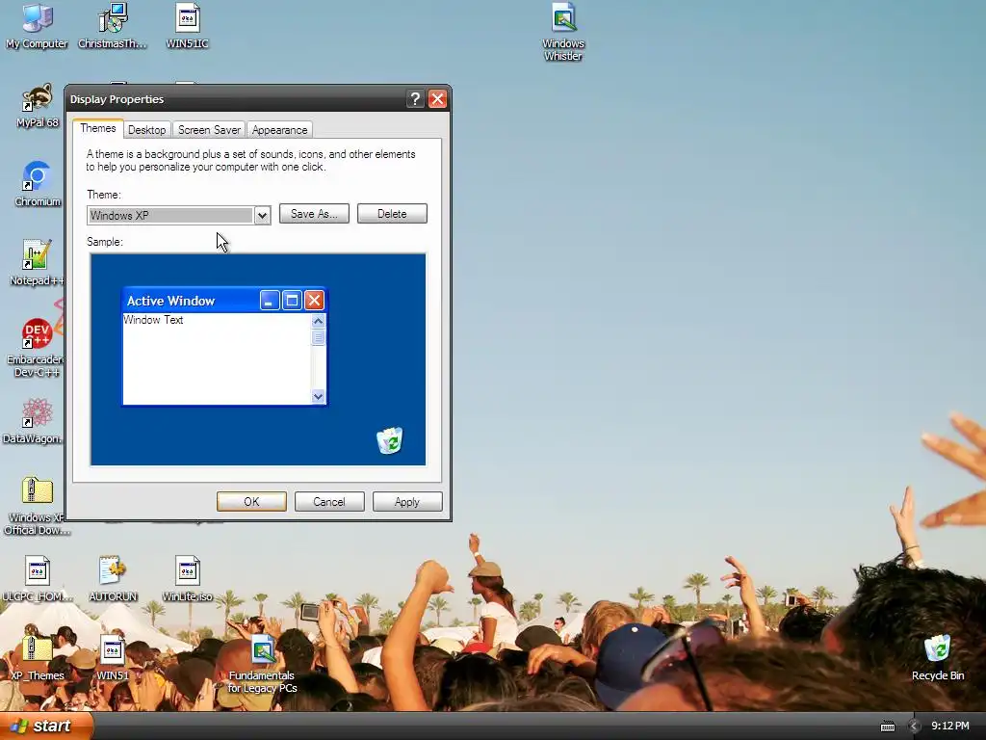
Task: Close the Display Properties dialog
Action: tap(438, 99)
